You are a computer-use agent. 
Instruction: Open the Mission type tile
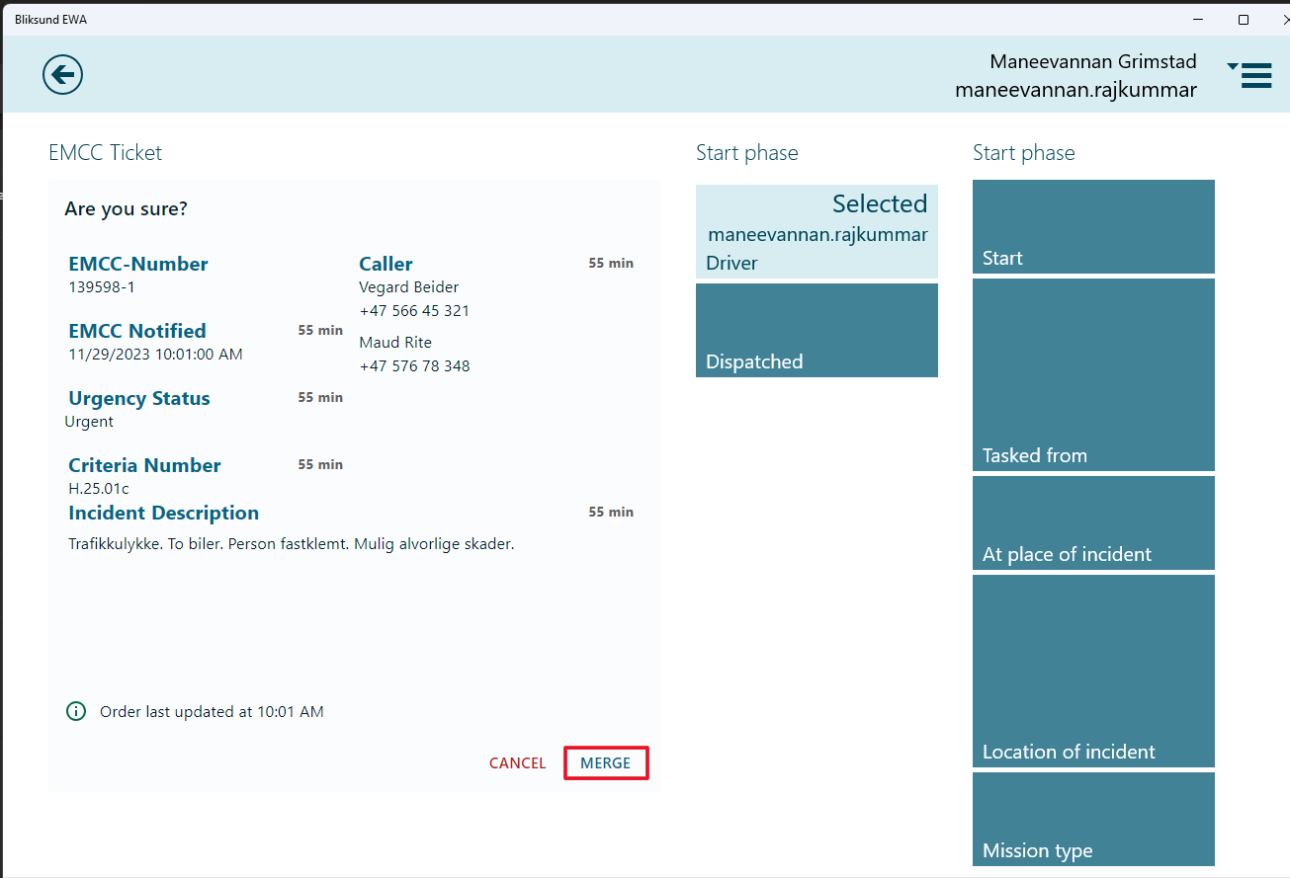tap(1093, 819)
